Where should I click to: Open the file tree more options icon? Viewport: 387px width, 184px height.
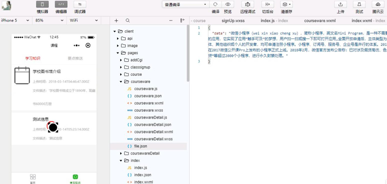(x=171, y=21)
